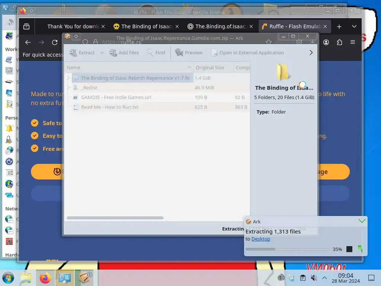The height and width of the screenshot is (286, 381).
Task: Expand The Binding of Isaac Rebirth Repentance folder
Action: 68,78
